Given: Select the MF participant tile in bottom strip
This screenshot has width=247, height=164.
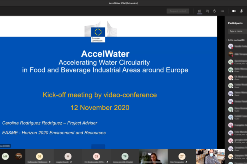Looking at the screenshot, I should tap(5, 156).
